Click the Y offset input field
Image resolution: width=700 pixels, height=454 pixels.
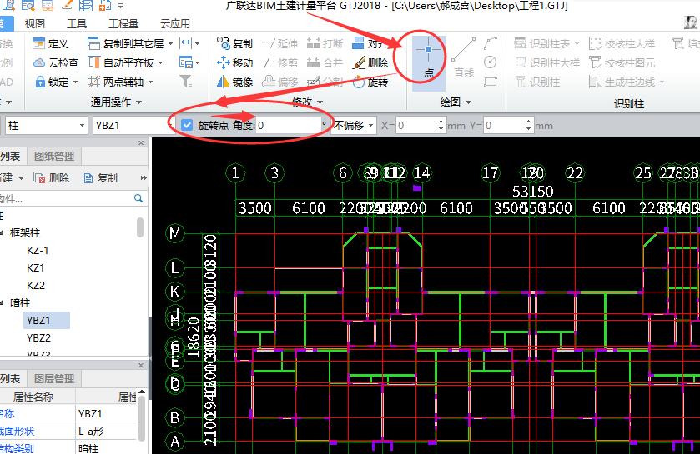(x=504, y=126)
